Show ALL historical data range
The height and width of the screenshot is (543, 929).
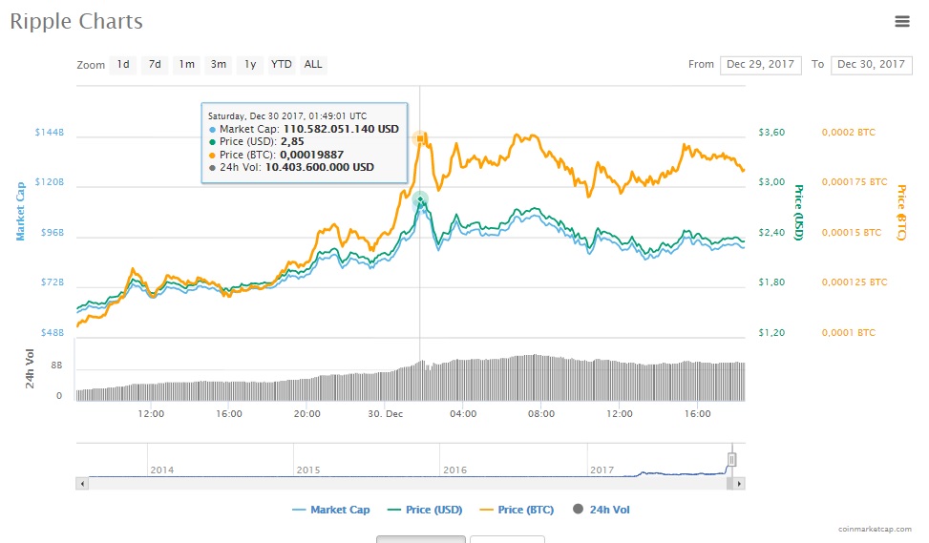click(313, 65)
